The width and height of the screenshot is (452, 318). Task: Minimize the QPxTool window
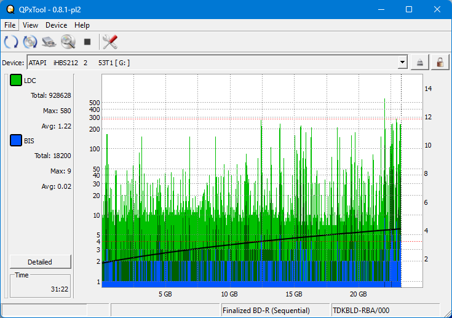381,9
